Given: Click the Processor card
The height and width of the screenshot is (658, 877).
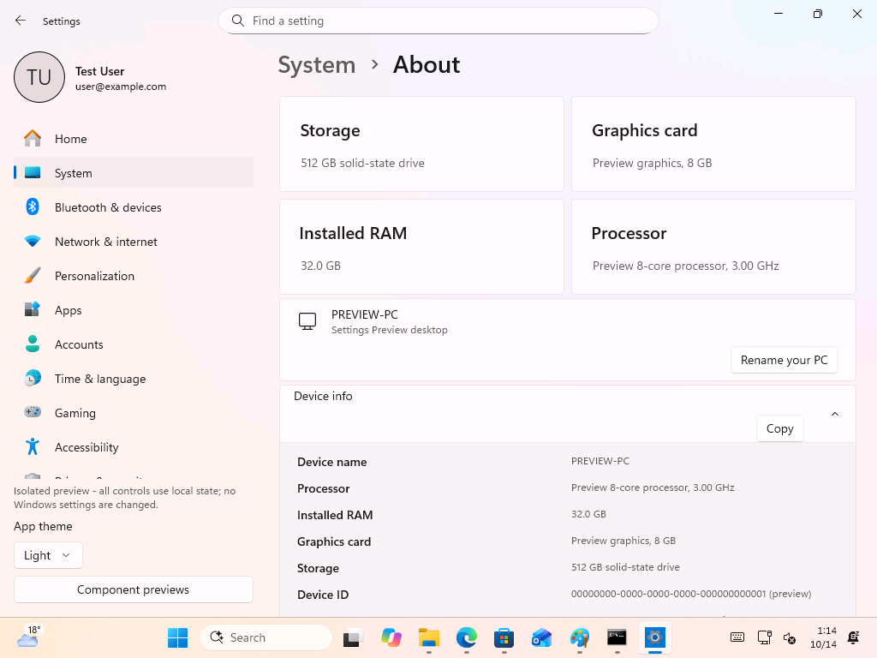Looking at the screenshot, I should pyautogui.click(x=713, y=247).
